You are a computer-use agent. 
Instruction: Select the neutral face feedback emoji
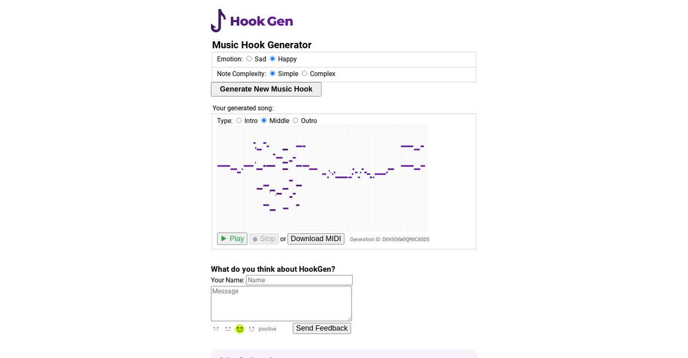(x=228, y=329)
